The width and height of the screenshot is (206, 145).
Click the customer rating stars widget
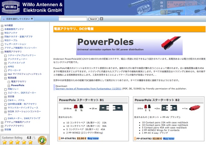(x=17, y=142)
